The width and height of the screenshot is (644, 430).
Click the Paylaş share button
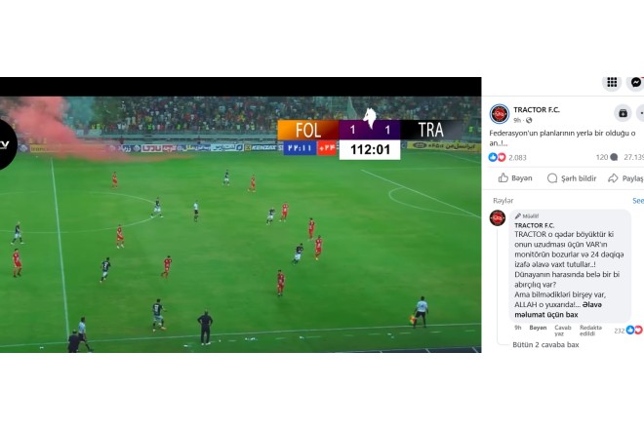coord(625,178)
